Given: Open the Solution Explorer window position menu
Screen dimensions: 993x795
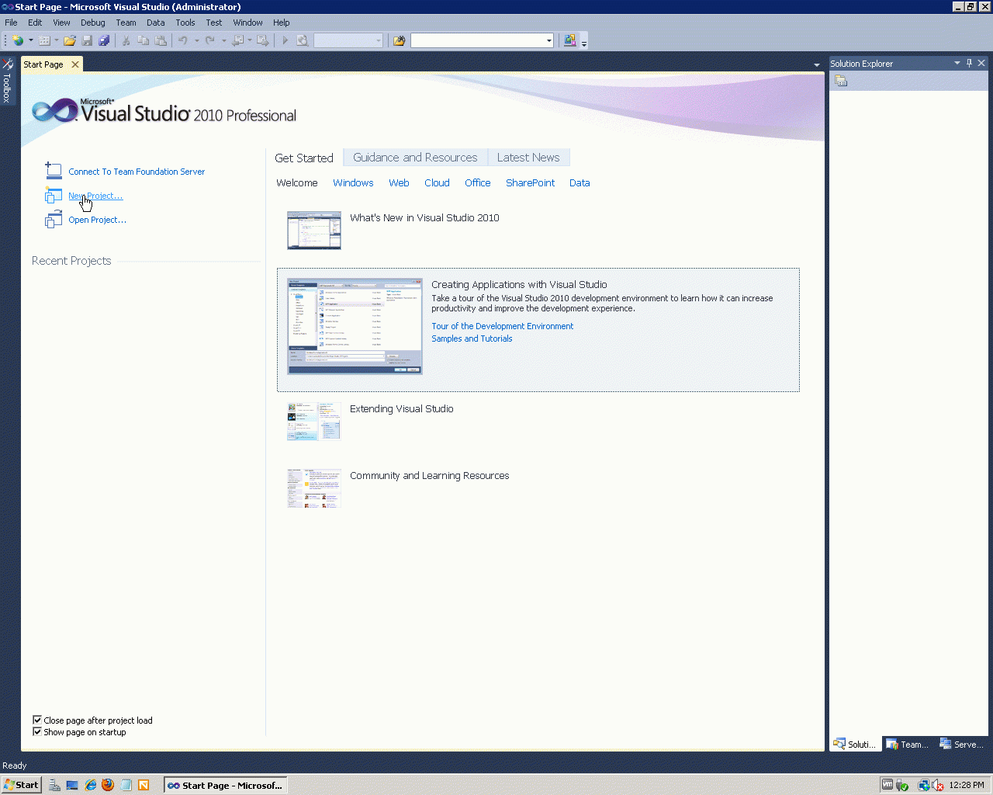Looking at the screenshot, I should coord(957,63).
